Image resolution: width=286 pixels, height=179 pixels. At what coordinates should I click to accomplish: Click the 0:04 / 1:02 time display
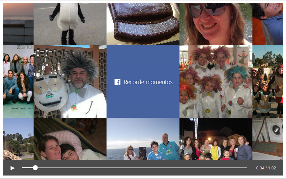click(x=266, y=168)
